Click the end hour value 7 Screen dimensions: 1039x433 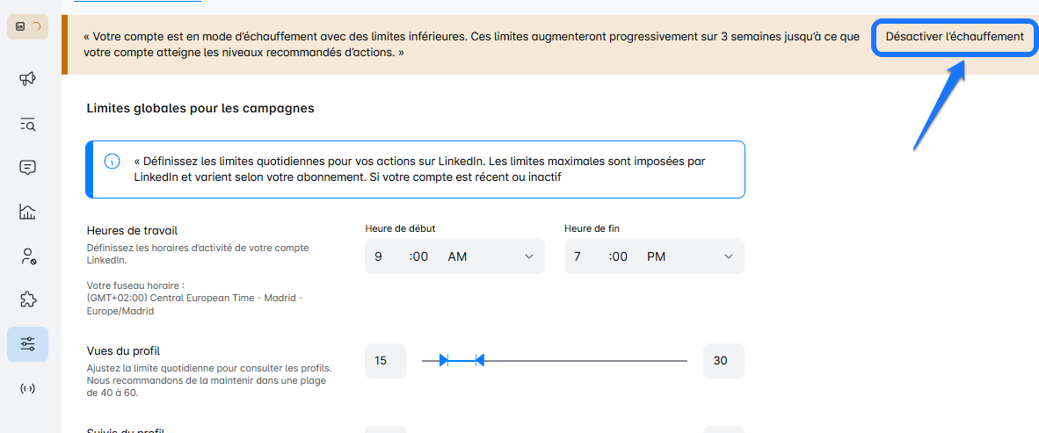[x=578, y=256]
